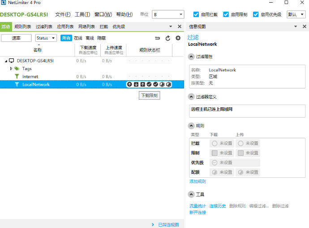309x228 pixels.
Task: Select the 在线 filter
Action: [x=78, y=38]
